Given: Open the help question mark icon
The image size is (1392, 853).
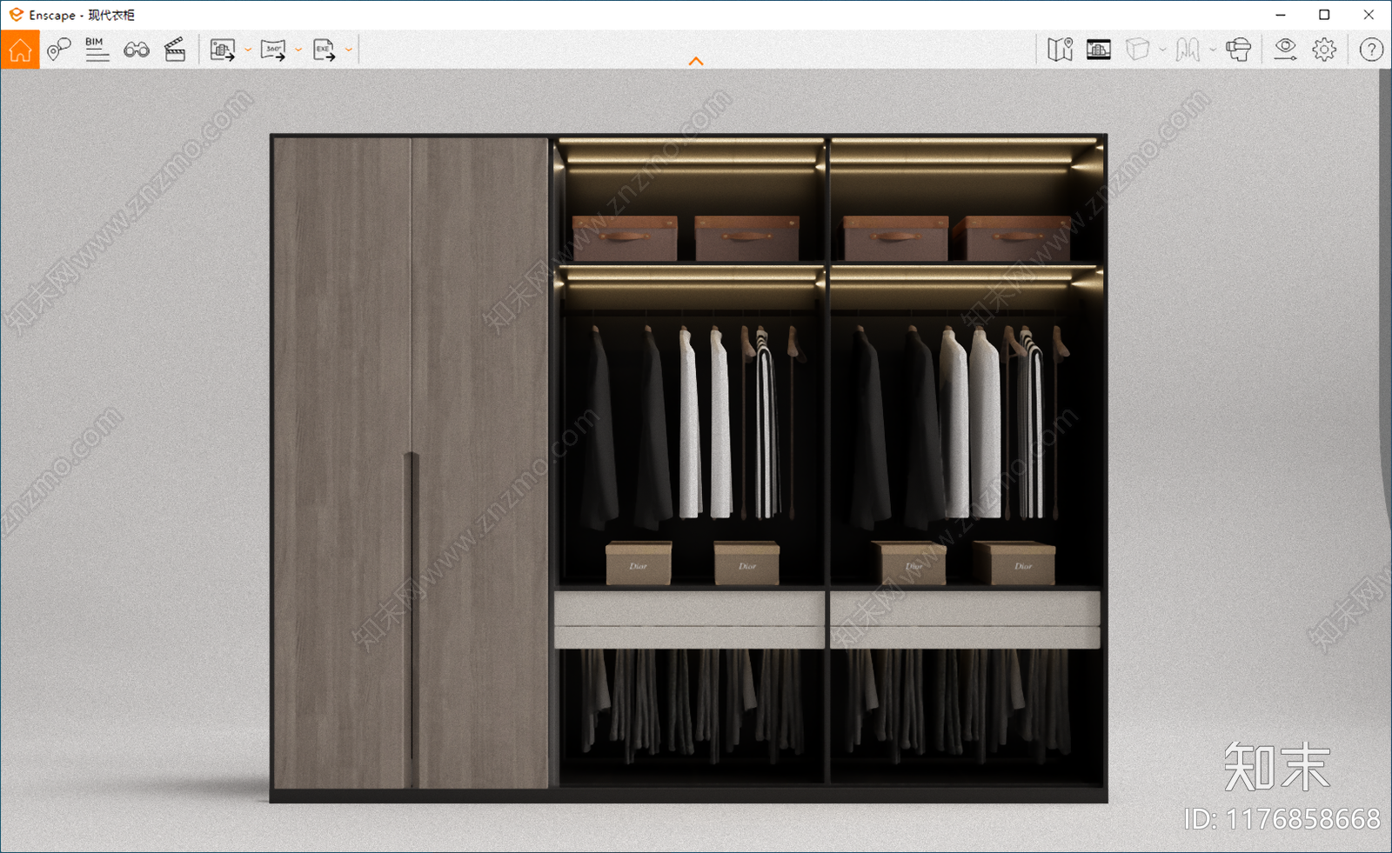Looking at the screenshot, I should 1371,50.
